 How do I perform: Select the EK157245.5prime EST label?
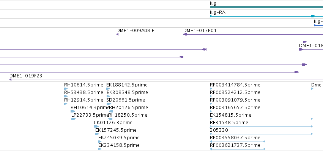116,130
